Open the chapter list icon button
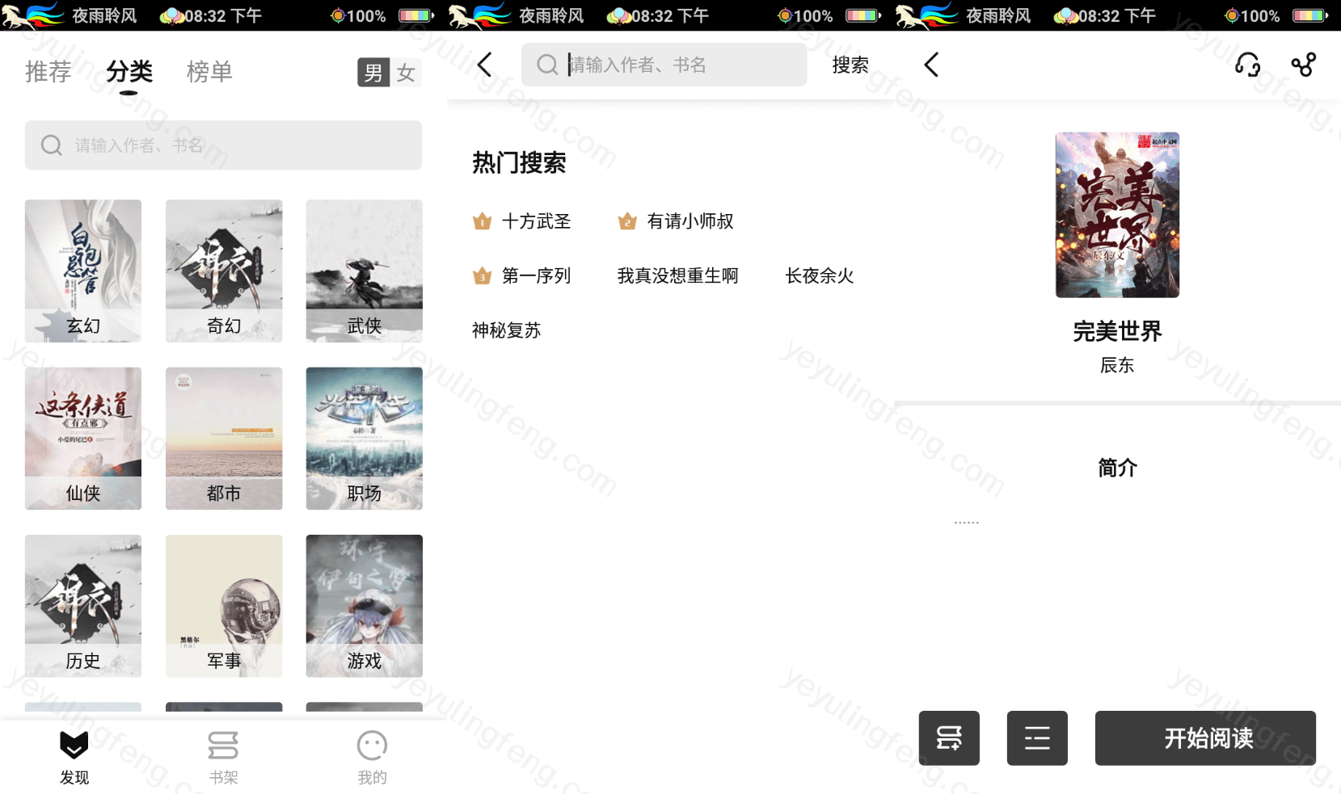Image resolution: width=1341 pixels, height=794 pixels. click(x=1037, y=738)
